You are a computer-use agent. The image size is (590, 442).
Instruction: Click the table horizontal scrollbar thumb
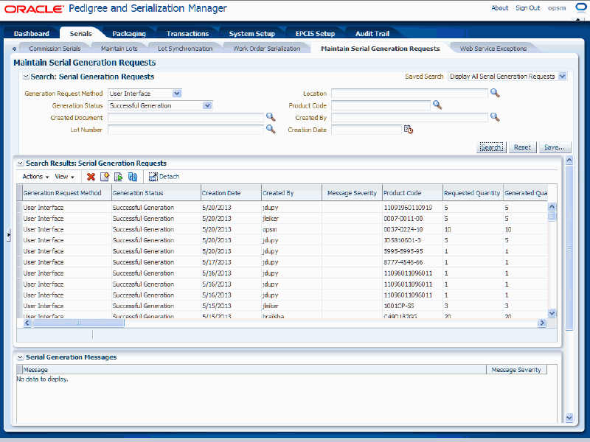78,323
